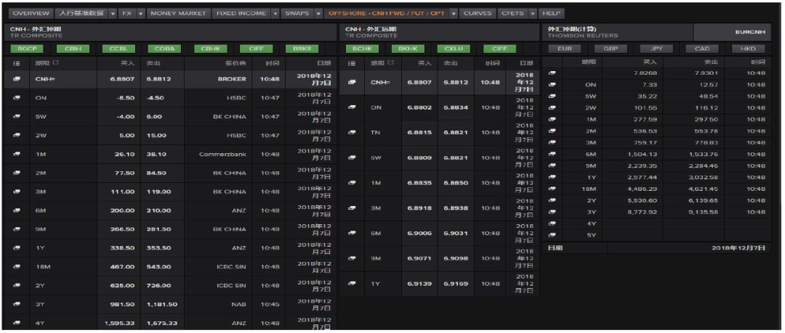This screenshot has height=333, width=785.
Task: Expand the 人行基准数据 dropdown arrow
Action: pos(113,14)
